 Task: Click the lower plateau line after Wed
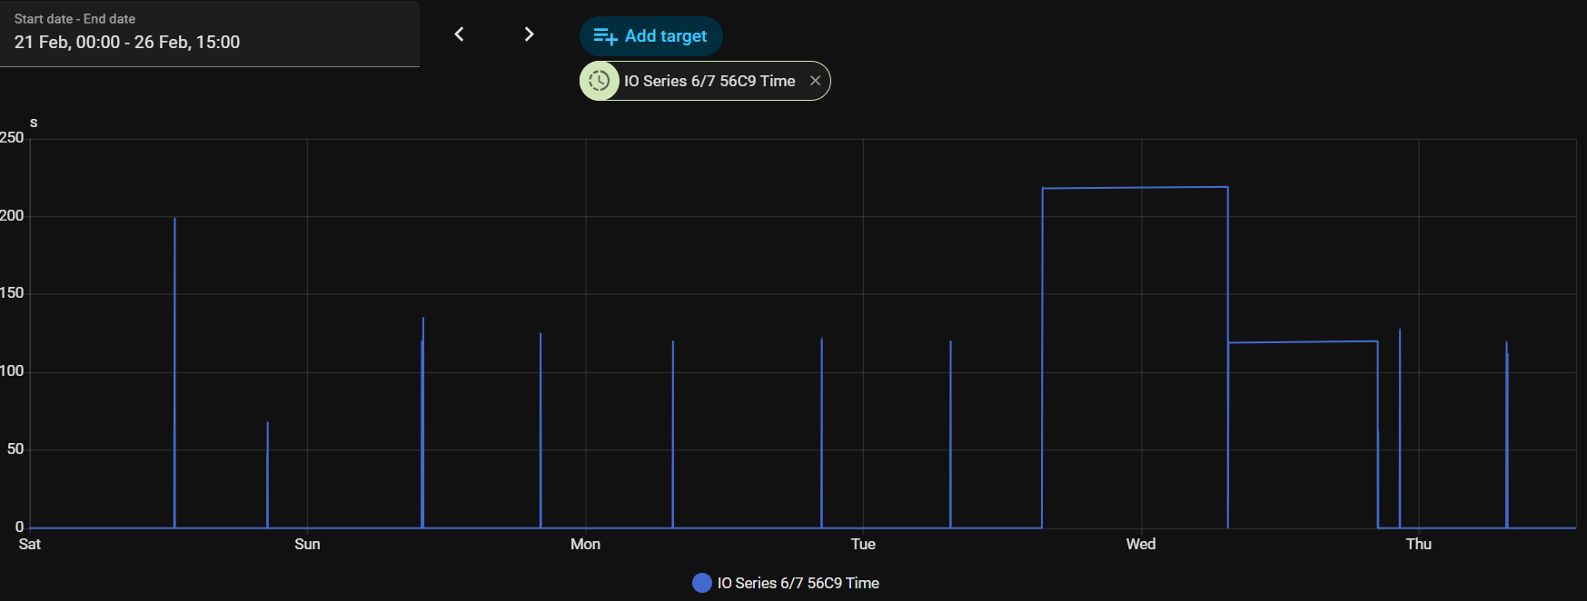1303,342
